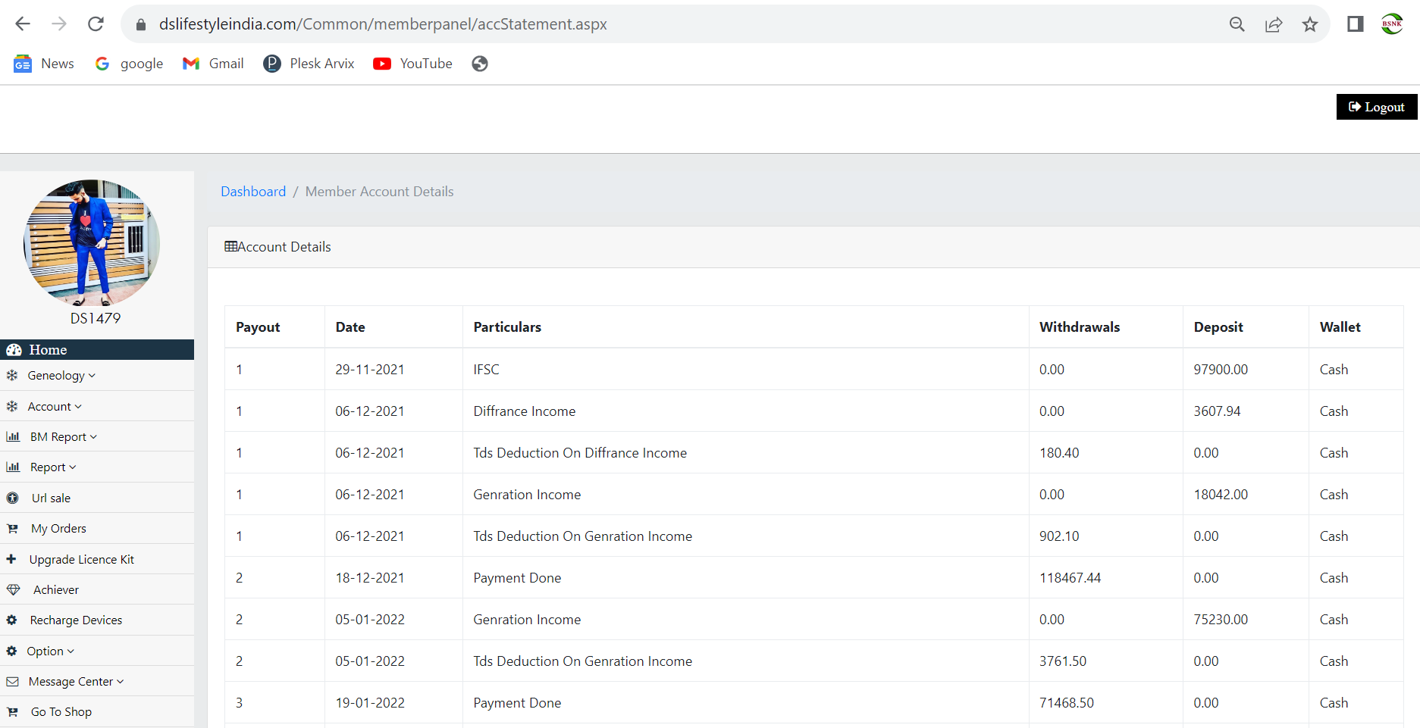Click the share icon in the address bar
The height and width of the screenshot is (728, 1420).
(1274, 23)
